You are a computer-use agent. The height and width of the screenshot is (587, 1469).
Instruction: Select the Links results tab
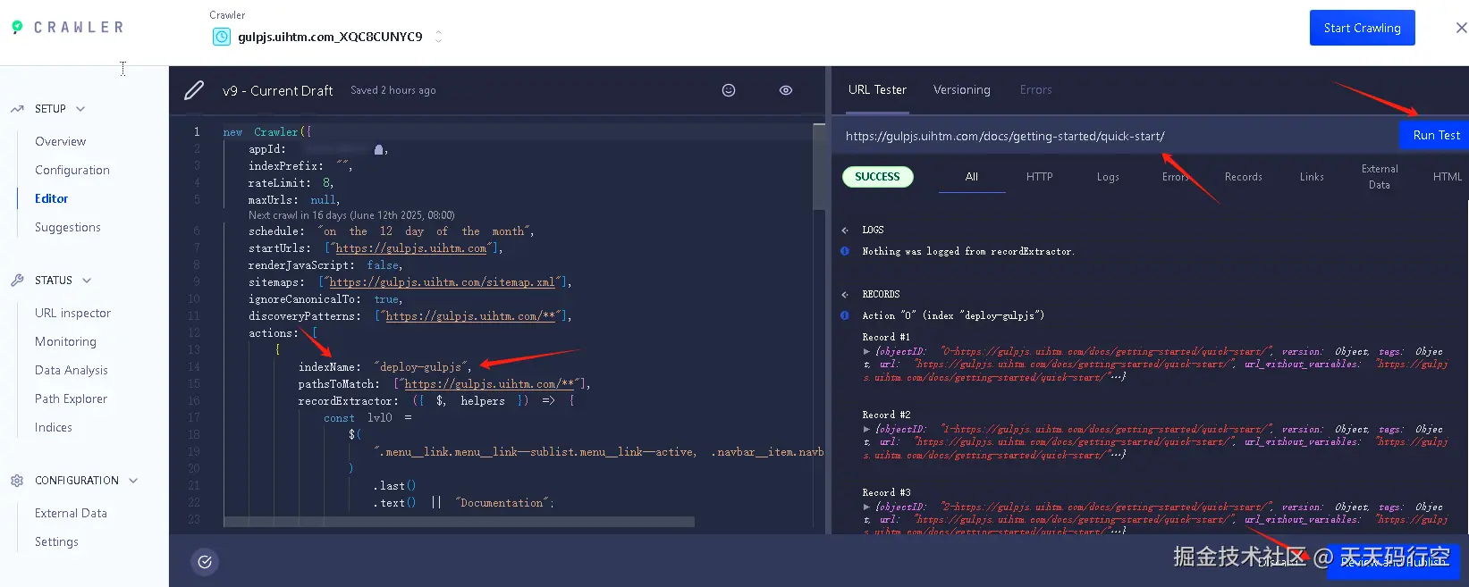coord(1312,177)
